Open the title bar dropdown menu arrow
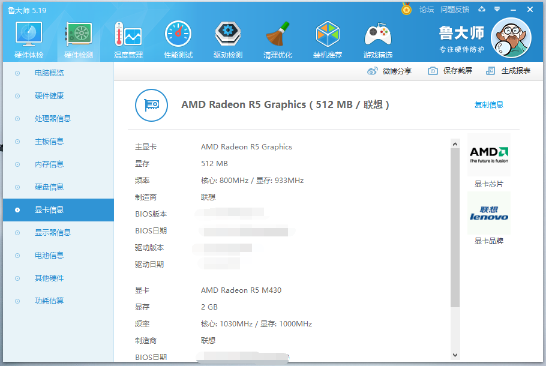546x366 pixels. tap(497, 9)
